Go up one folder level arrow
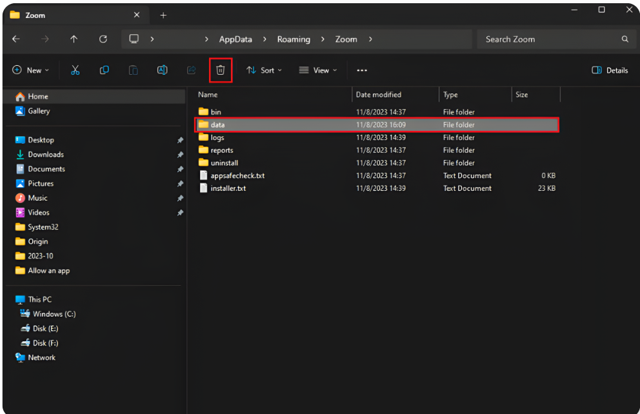 tap(74, 39)
